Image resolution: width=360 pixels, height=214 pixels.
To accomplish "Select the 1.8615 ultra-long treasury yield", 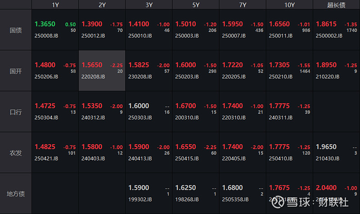I will pos(326,24).
